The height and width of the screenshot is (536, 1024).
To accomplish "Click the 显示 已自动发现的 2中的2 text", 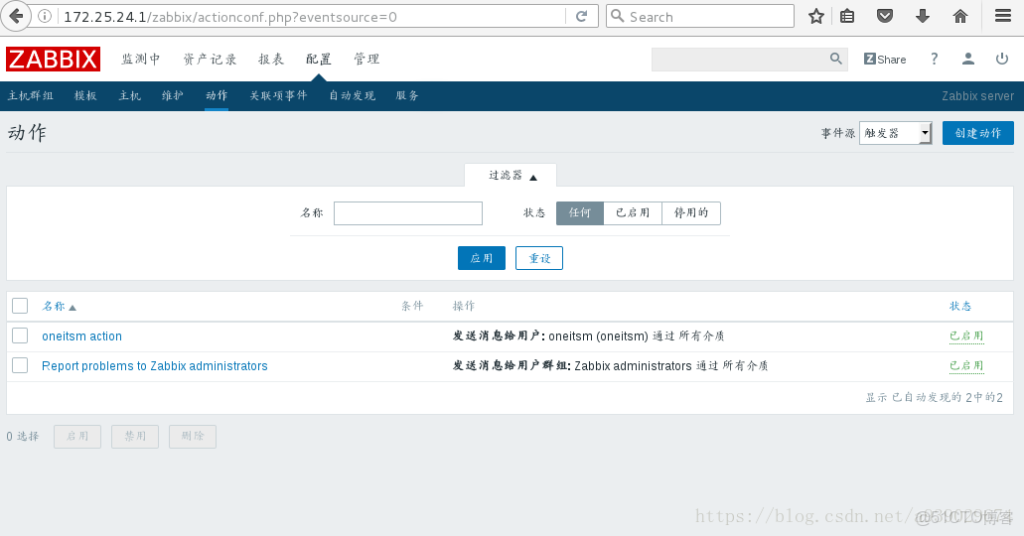I will tap(935, 397).
